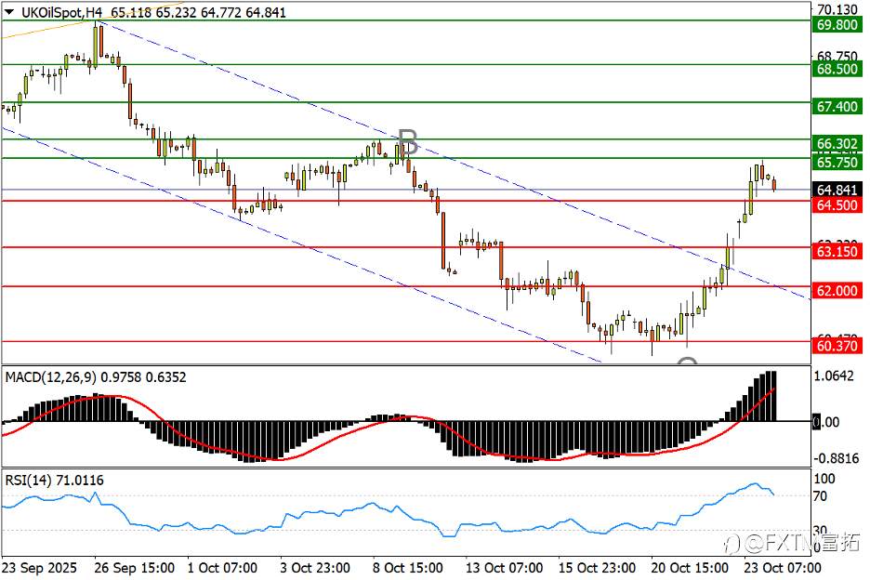Image resolution: width=870 pixels, height=580 pixels.
Task: Click the 23 Oct 07:00 time label
Action: 783,568
